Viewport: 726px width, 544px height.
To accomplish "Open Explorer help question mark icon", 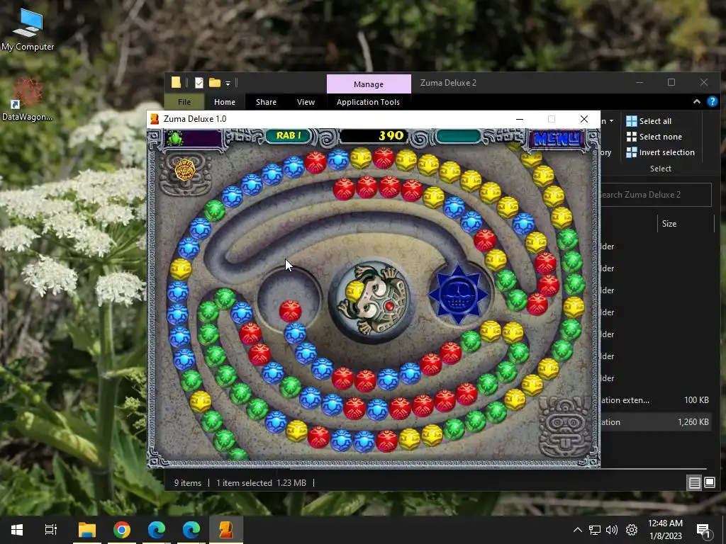I will click(712, 102).
